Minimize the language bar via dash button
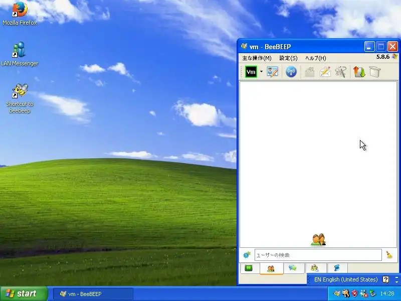The width and height of the screenshot is (401, 301). pos(396,277)
